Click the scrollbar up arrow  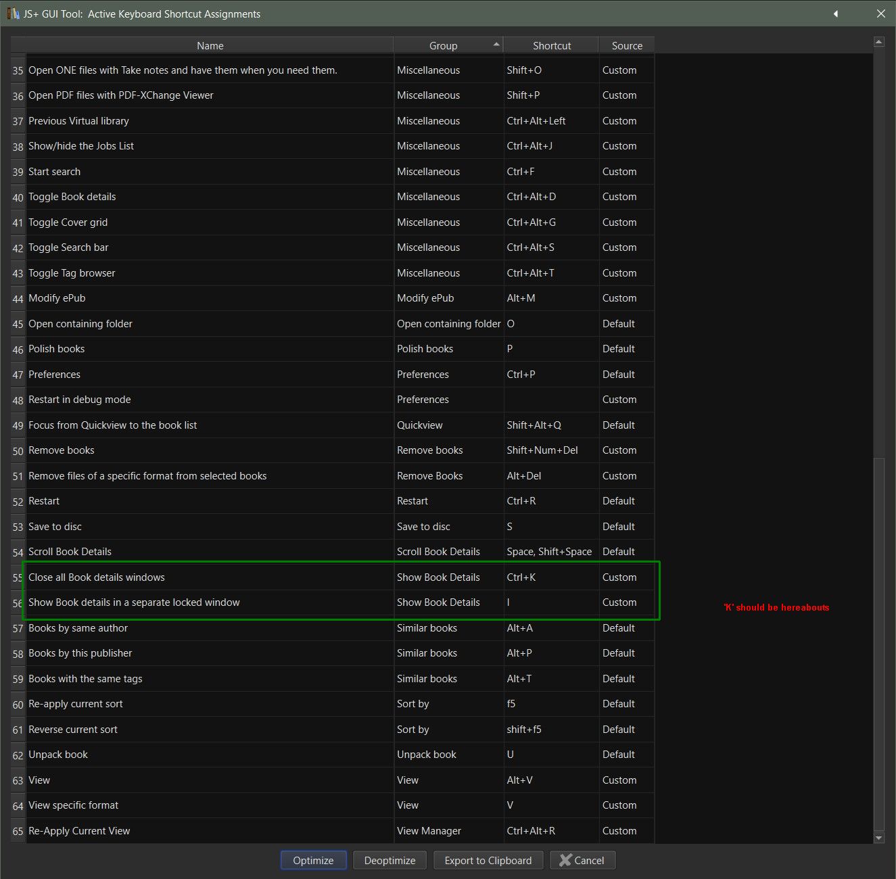[x=879, y=42]
